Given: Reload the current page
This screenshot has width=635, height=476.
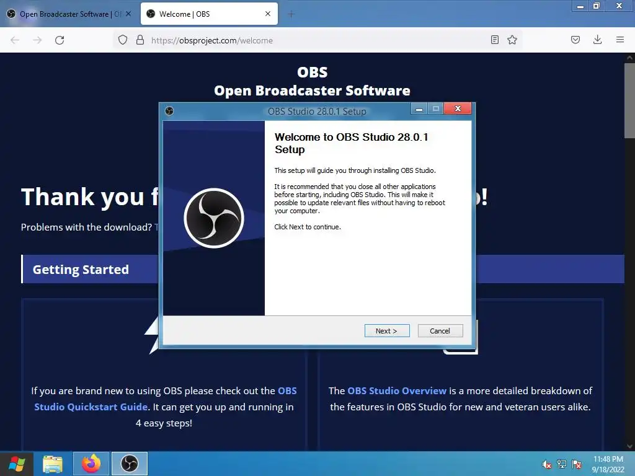Looking at the screenshot, I should pyautogui.click(x=60, y=40).
